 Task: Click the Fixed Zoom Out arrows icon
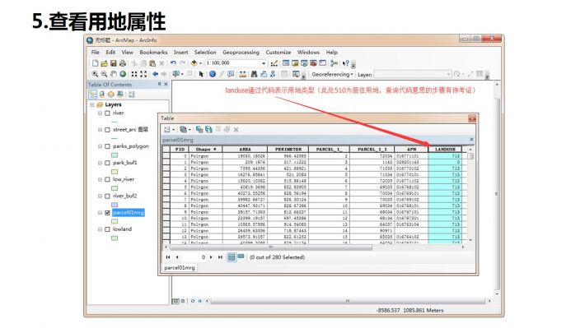[x=143, y=74]
